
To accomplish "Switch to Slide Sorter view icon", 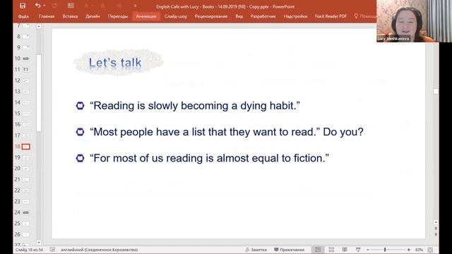I will point(331,250).
